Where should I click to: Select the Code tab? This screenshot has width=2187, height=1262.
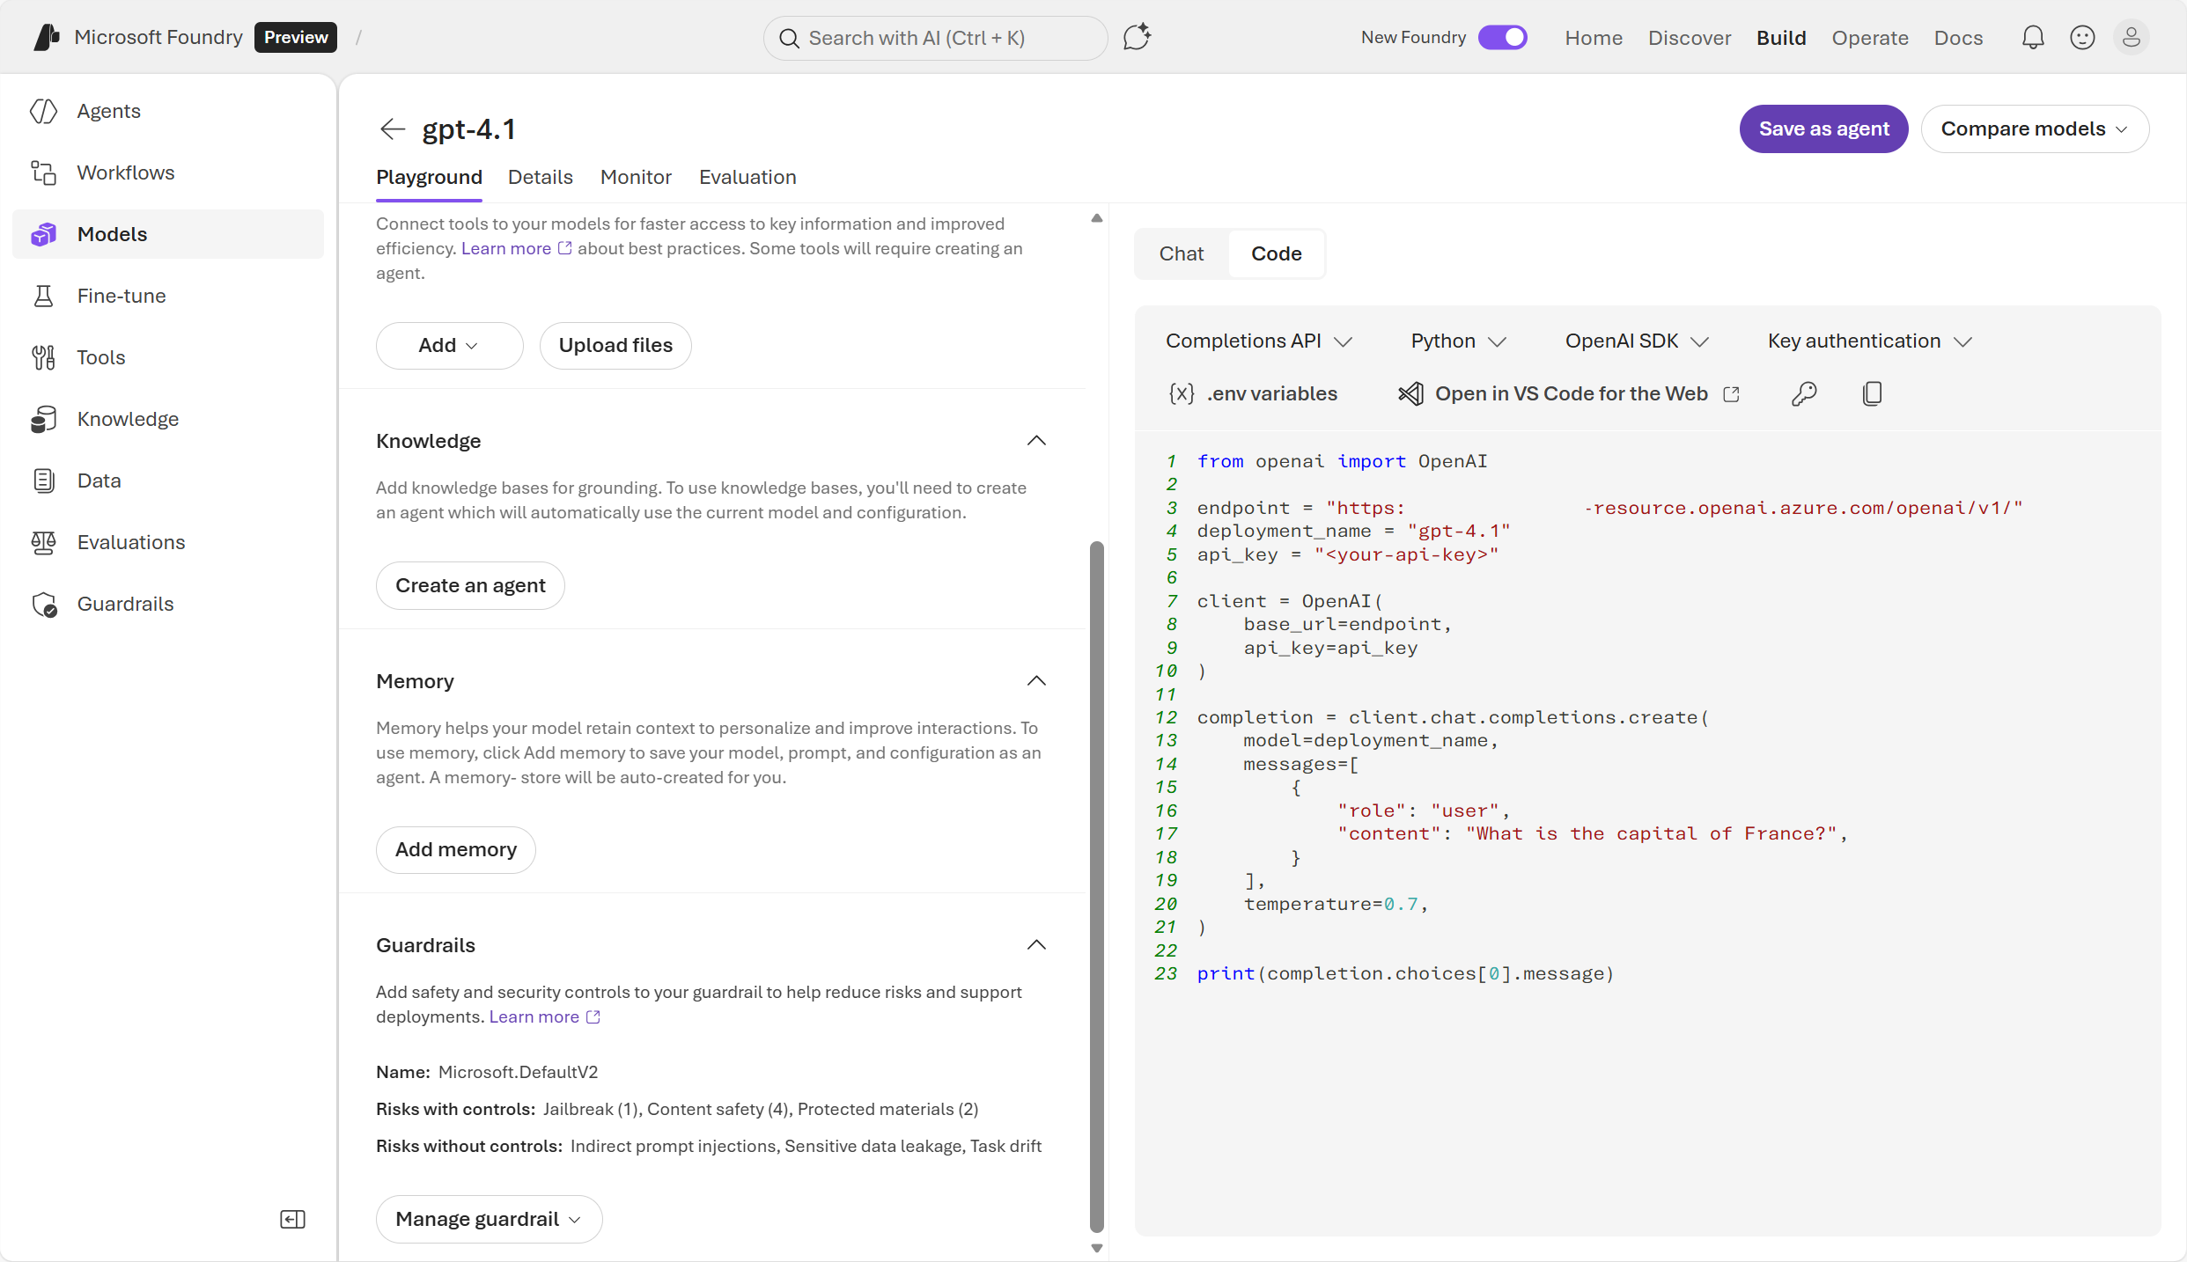pos(1276,253)
